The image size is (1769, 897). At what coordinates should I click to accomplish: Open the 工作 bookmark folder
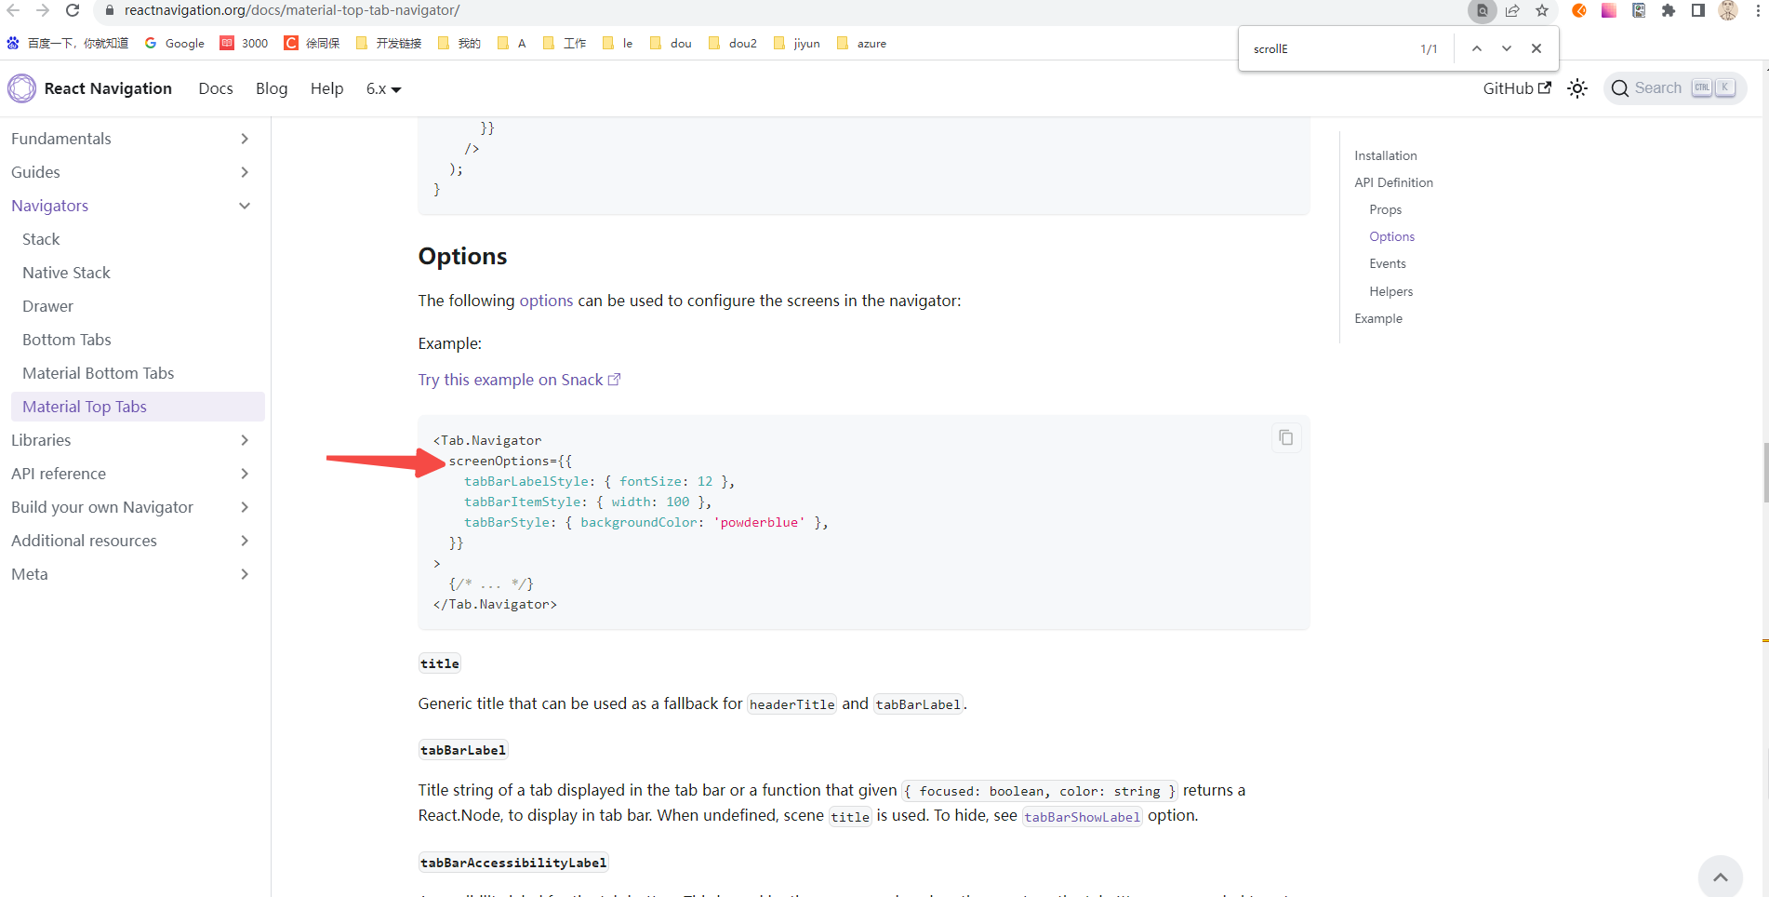pyautogui.click(x=565, y=43)
